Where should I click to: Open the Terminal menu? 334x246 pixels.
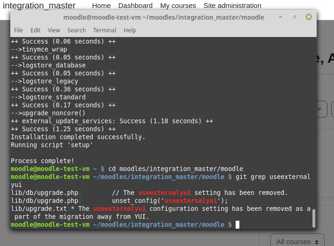tap(104, 30)
